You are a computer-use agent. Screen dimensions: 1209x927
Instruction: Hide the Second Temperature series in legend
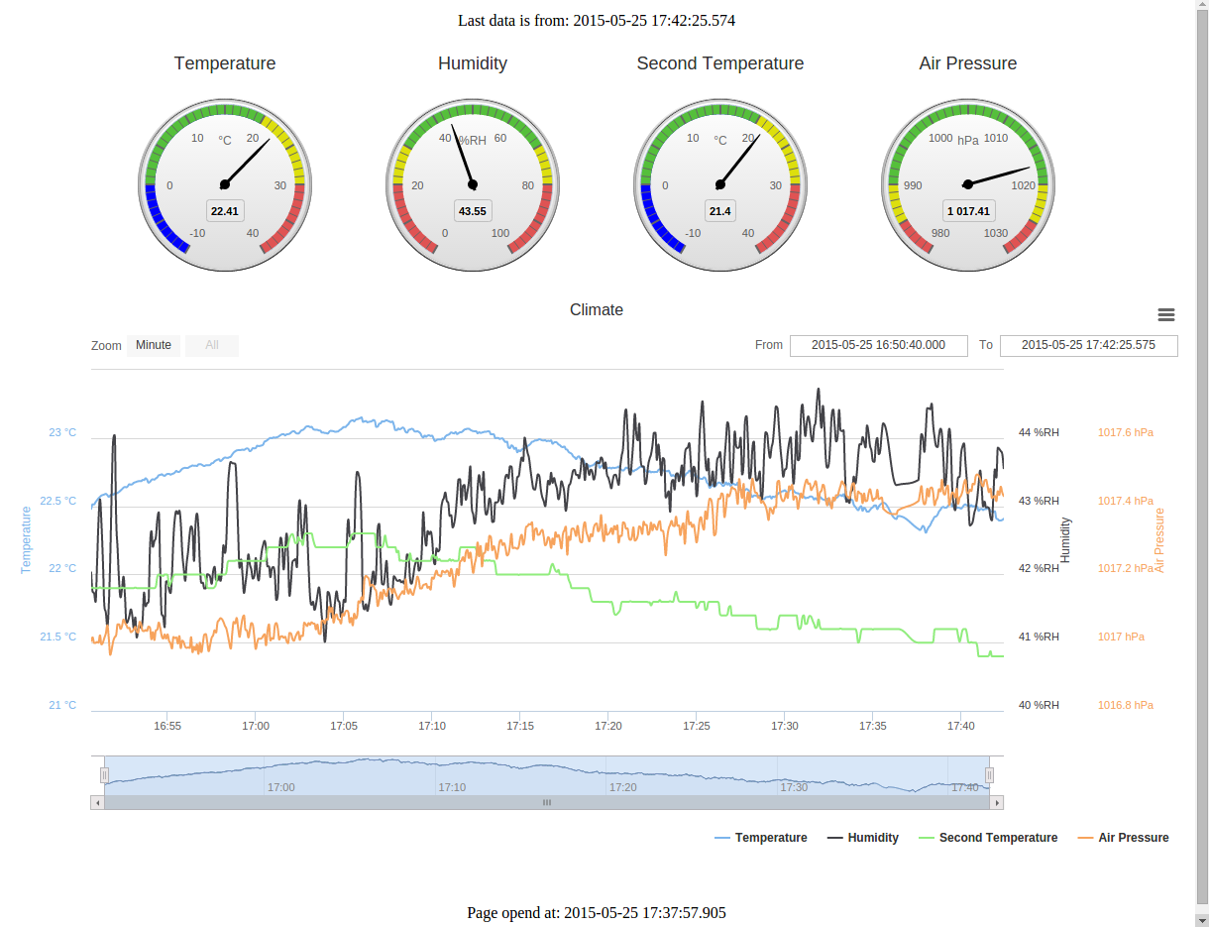click(987, 838)
